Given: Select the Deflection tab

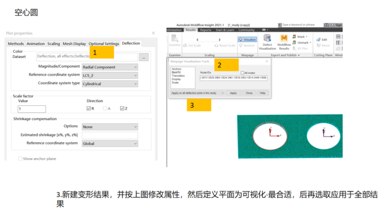Looking at the screenshot, I should tap(131, 43).
